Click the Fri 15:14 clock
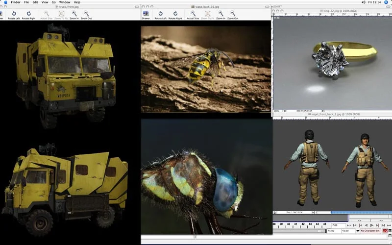This screenshot has height=245, width=392. [374, 2]
